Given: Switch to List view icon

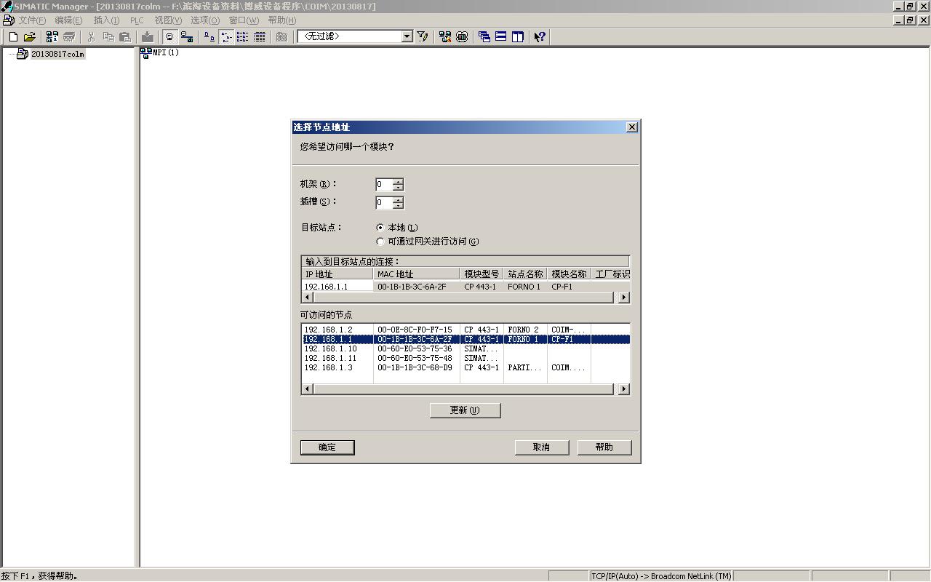Looking at the screenshot, I should [x=243, y=36].
